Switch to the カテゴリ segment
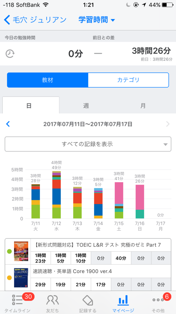The width and height of the screenshot is (176, 314). (x=128, y=80)
